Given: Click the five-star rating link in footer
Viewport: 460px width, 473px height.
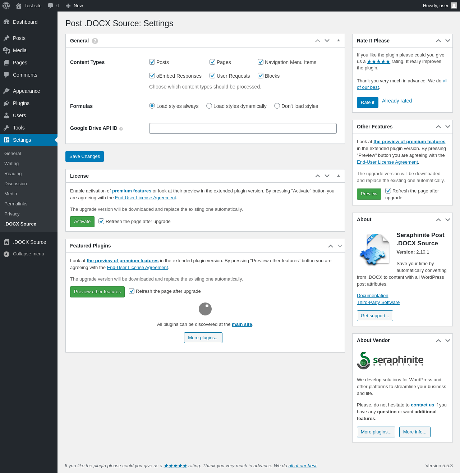Looking at the screenshot, I should tap(175, 466).
